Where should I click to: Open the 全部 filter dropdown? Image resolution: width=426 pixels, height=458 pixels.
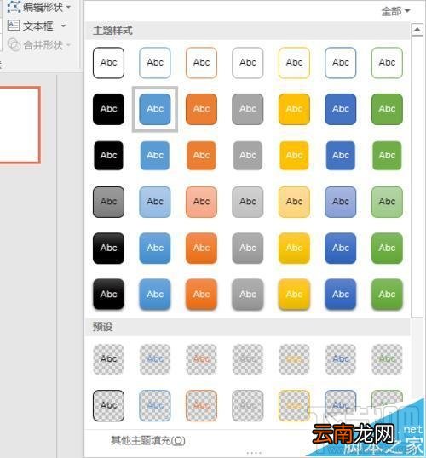click(396, 11)
